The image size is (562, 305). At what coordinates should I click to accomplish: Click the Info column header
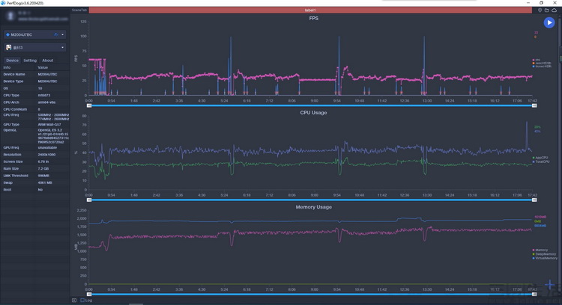point(7,67)
